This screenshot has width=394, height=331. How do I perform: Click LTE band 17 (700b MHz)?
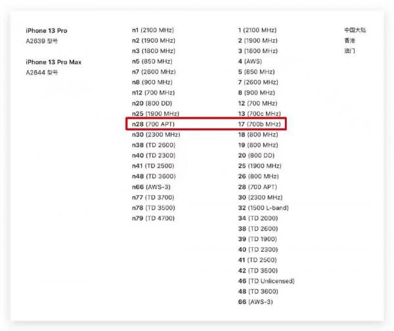[259, 124]
